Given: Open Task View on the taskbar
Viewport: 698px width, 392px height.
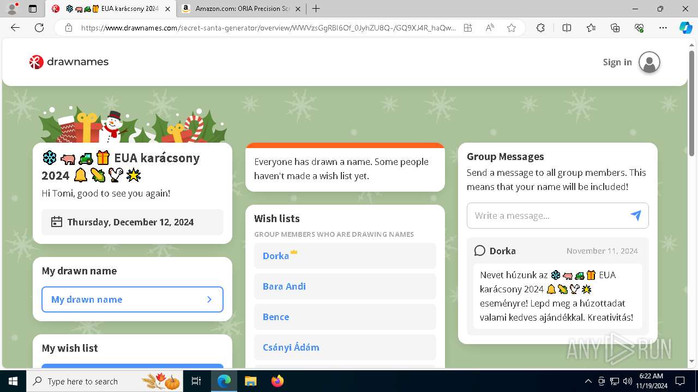Looking at the screenshot, I should [196, 381].
